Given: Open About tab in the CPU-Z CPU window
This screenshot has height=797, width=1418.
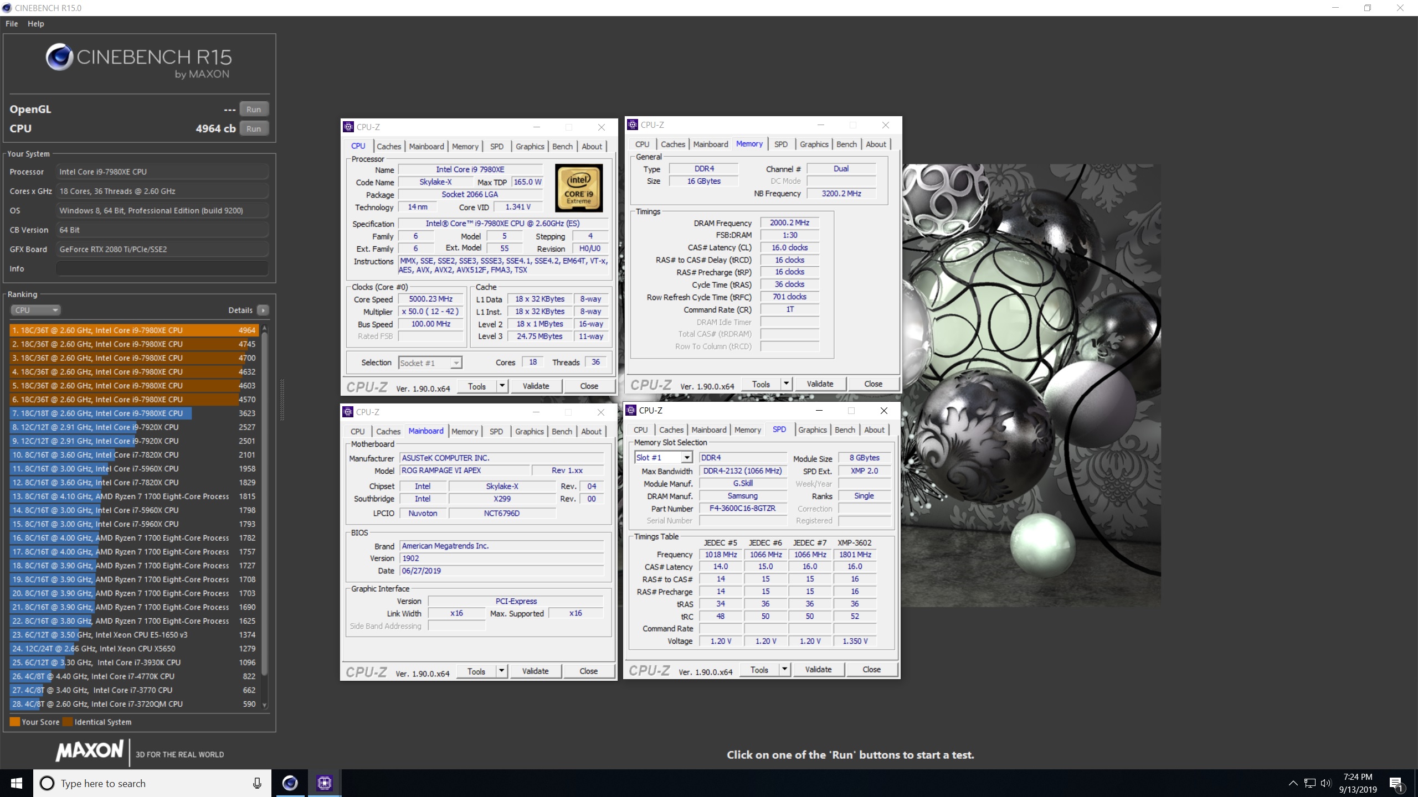Looking at the screenshot, I should point(592,147).
